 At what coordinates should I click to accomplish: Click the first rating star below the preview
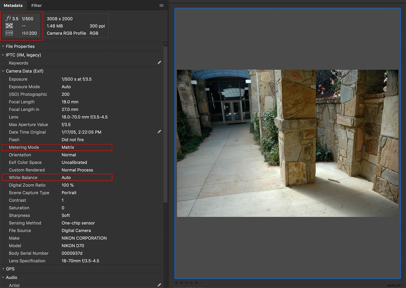[177, 282]
